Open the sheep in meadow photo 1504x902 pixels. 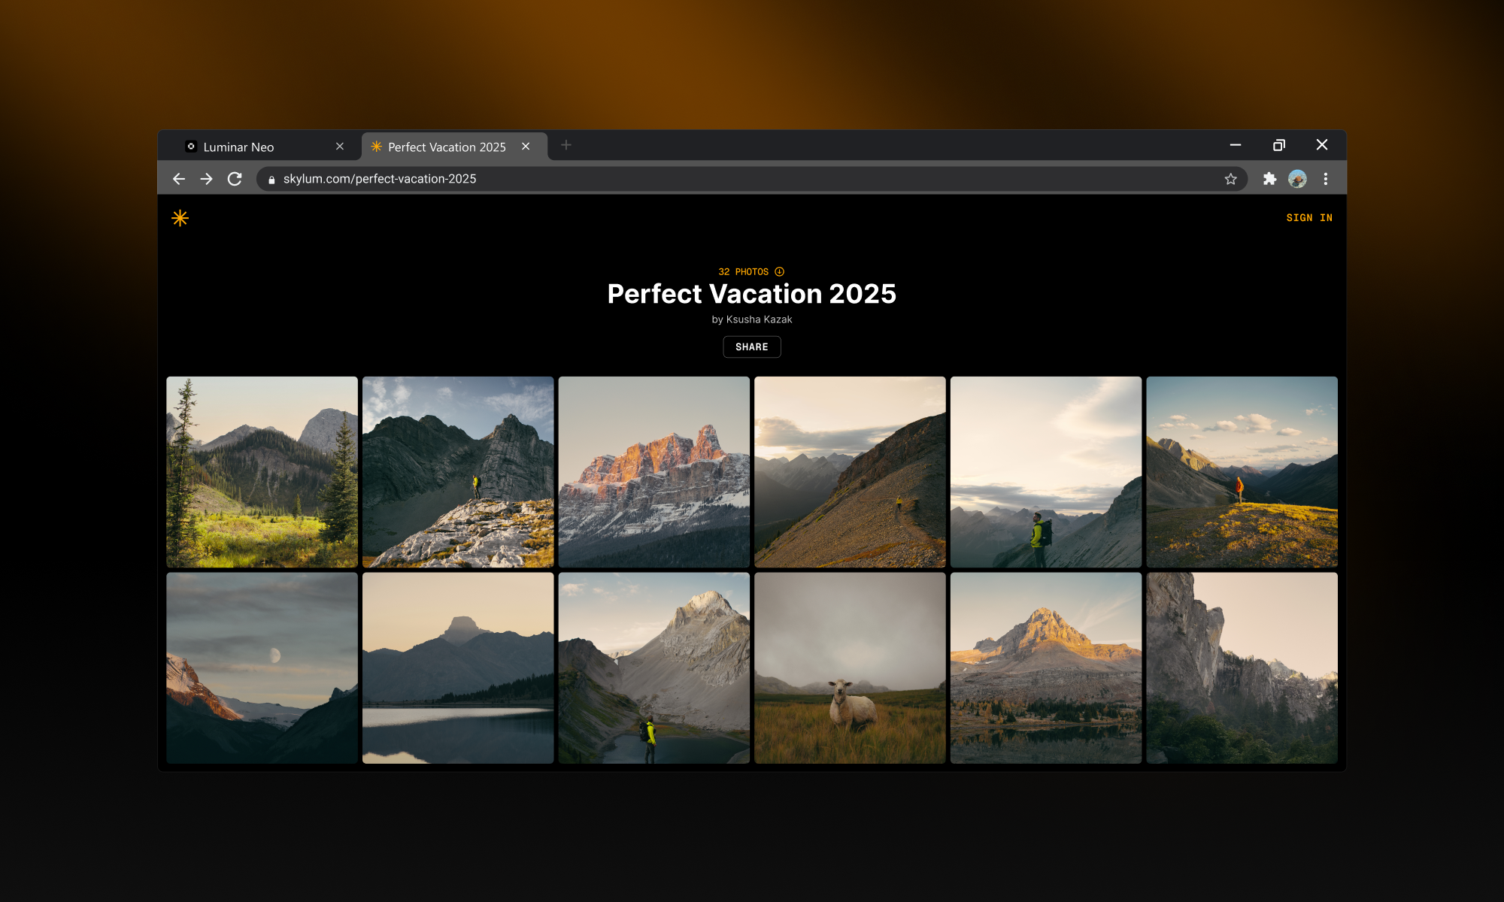pos(850,668)
